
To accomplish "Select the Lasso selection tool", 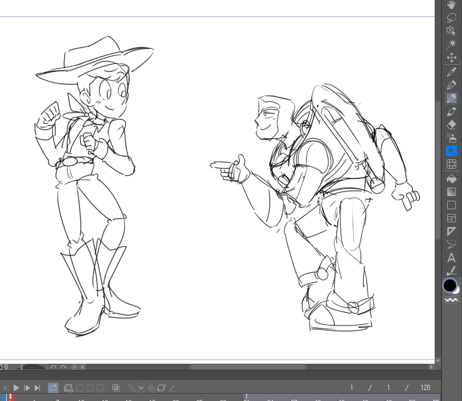I will click(x=451, y=18).
